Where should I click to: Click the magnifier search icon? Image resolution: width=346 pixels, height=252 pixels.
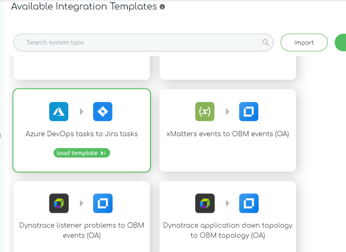point(266,42)
